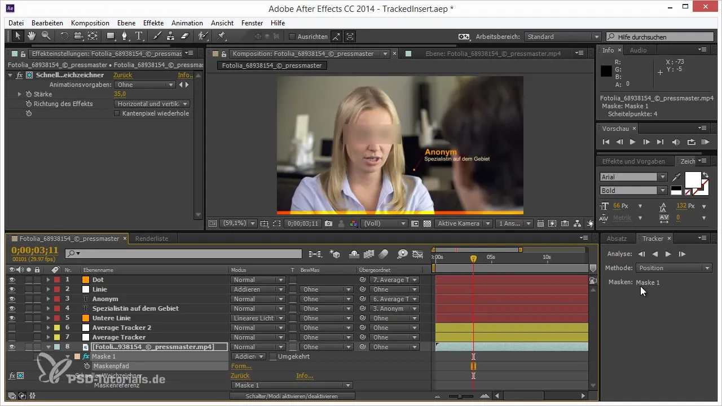
Task: Open the Arbeitsbereich Standard dropdown
Action: coord(562,37)
